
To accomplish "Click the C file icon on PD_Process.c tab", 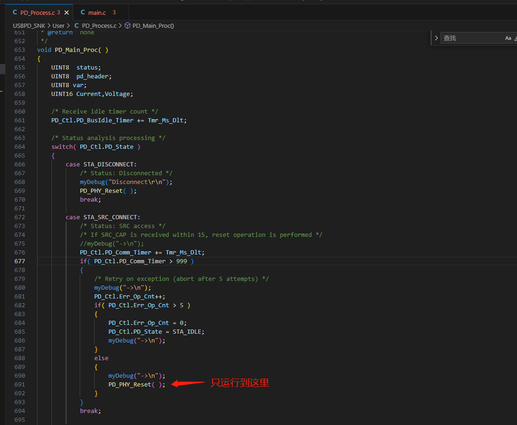I will (x=15, y=13).
